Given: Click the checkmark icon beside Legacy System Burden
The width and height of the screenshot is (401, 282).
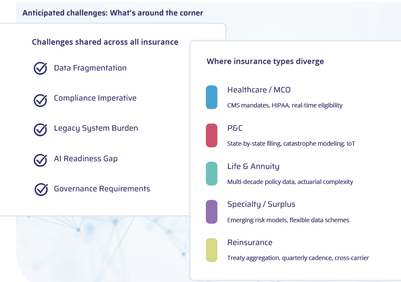Looking at the screenshot, I should coord(40,129).
